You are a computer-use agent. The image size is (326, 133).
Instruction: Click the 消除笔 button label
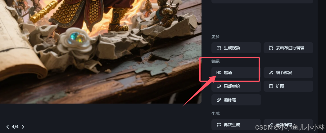tap(230, 100)
